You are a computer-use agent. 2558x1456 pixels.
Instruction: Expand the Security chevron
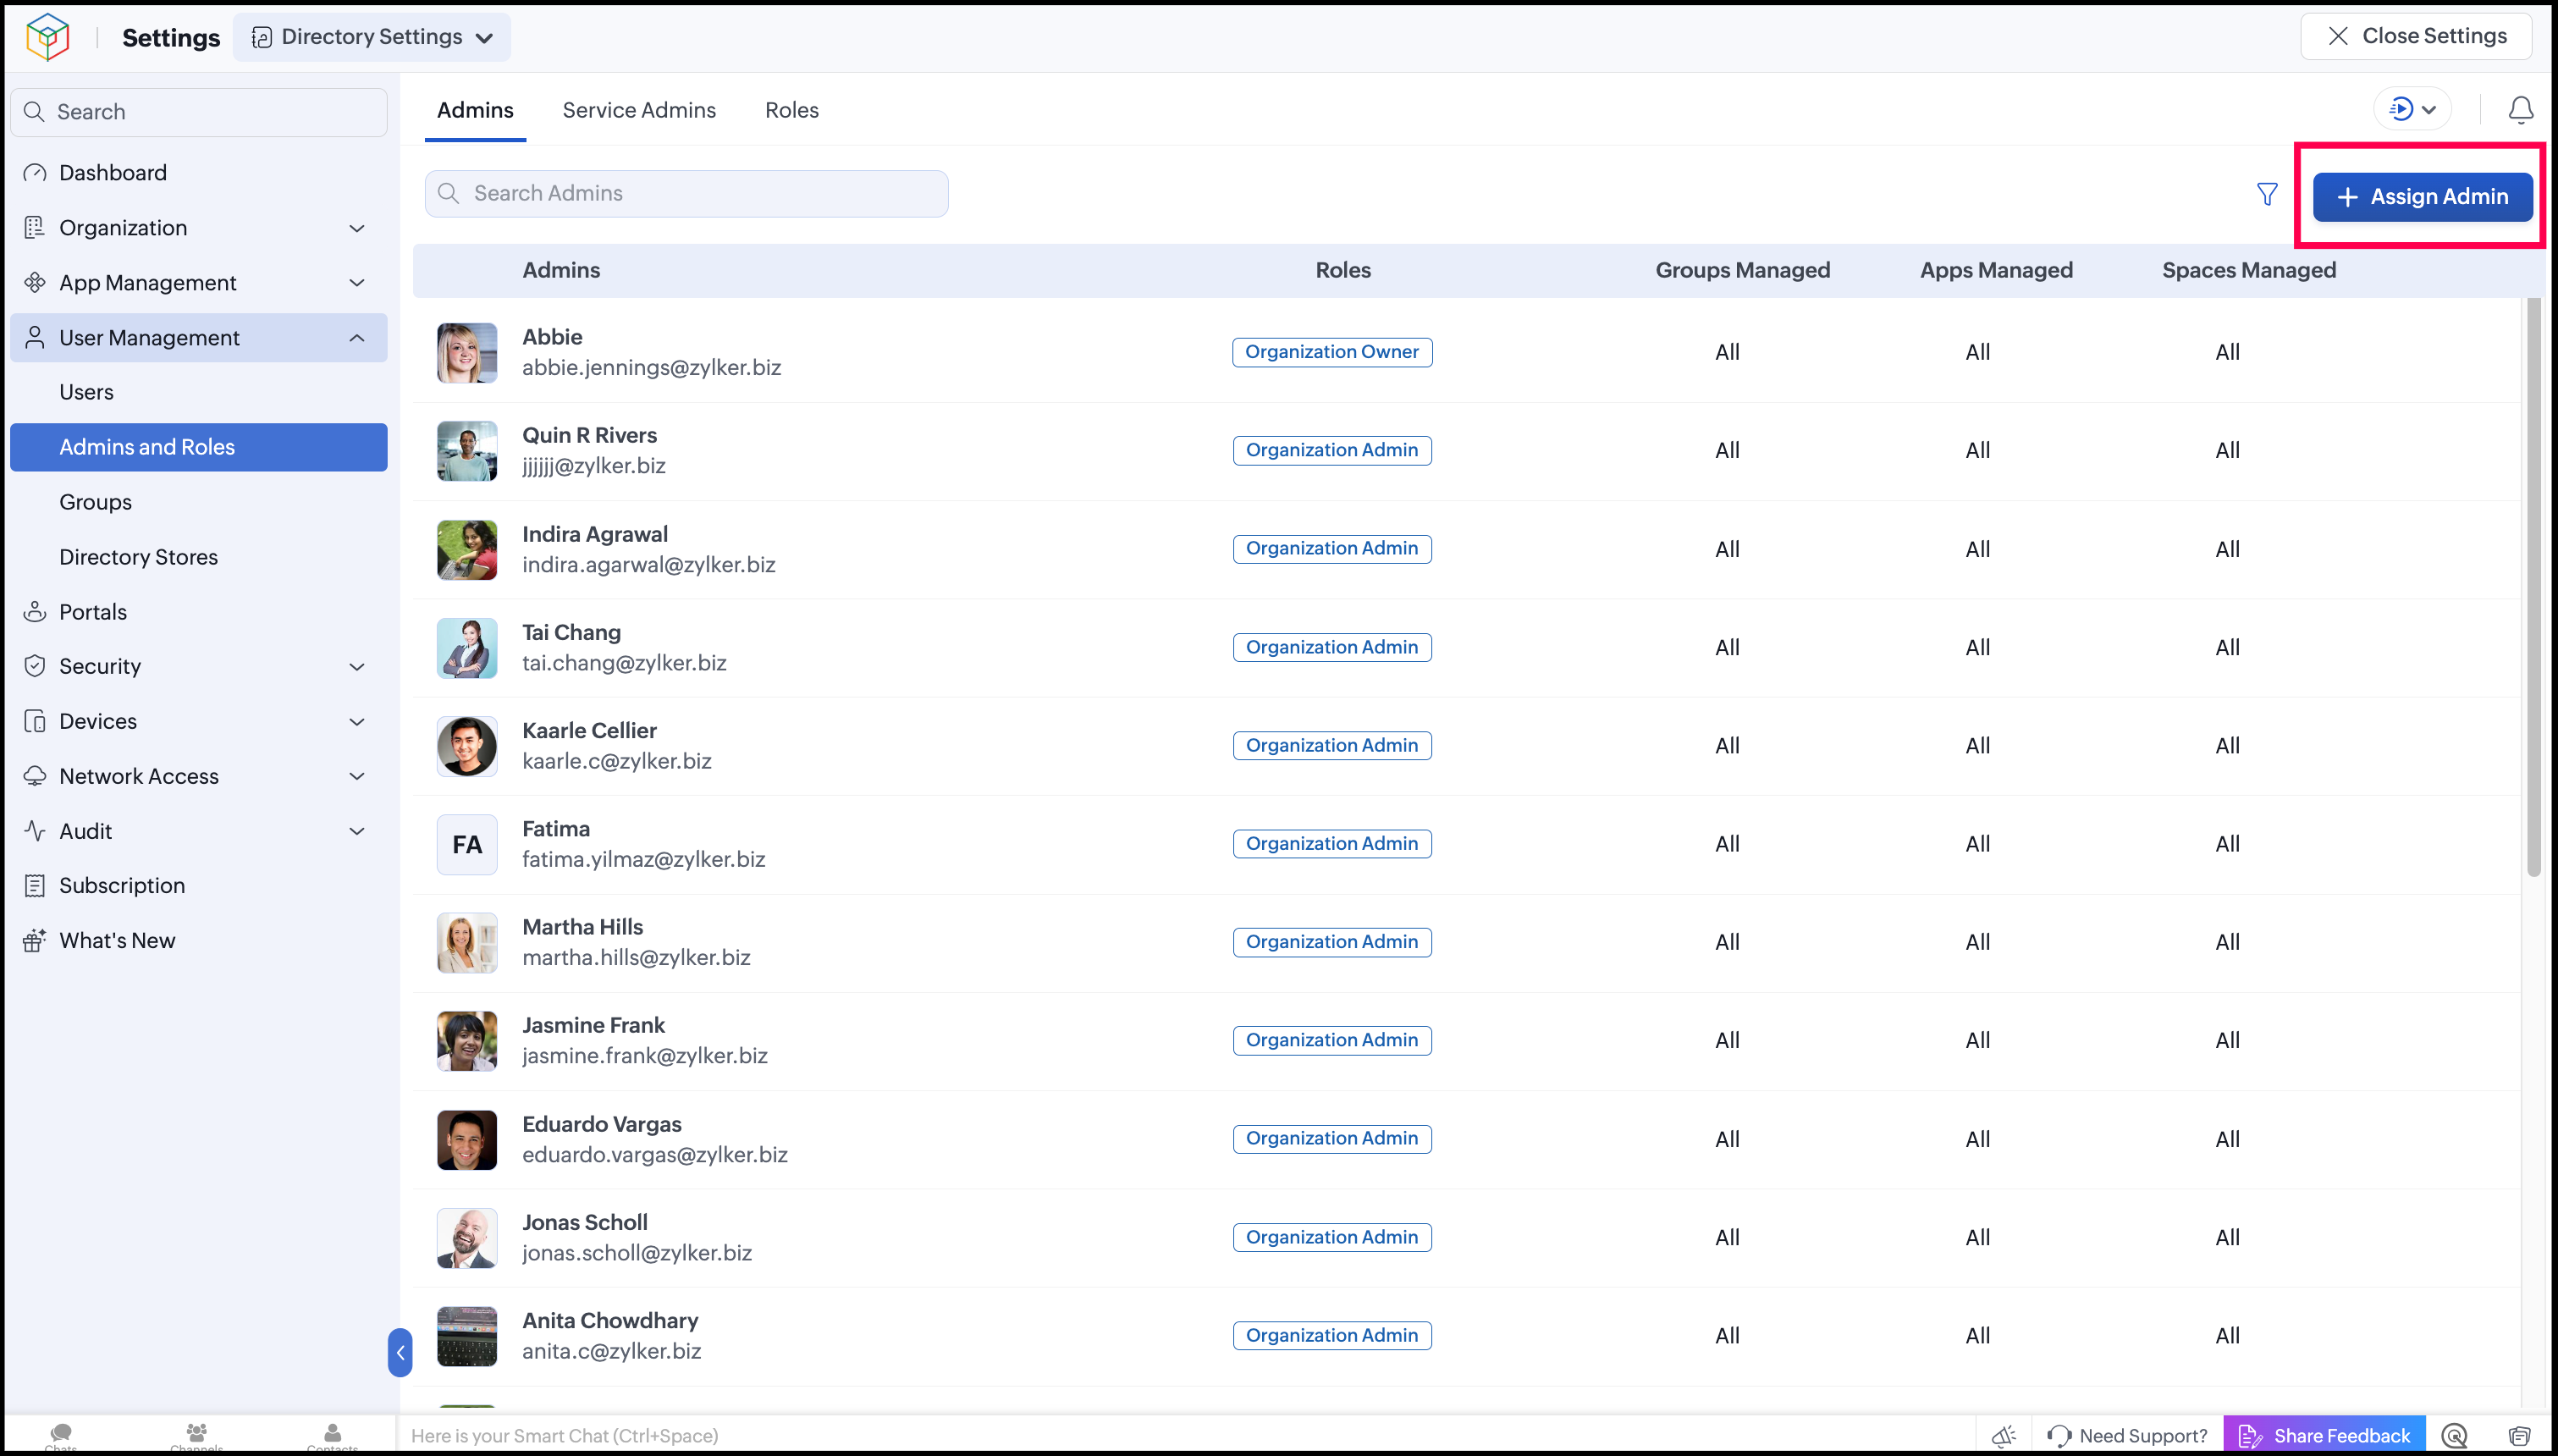click(357, 666)
